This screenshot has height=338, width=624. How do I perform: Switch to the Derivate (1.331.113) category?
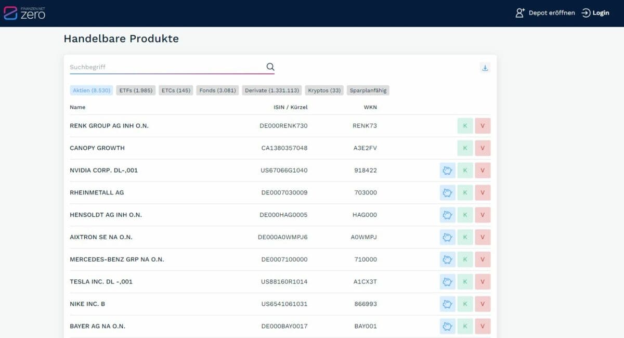[272, 90]
